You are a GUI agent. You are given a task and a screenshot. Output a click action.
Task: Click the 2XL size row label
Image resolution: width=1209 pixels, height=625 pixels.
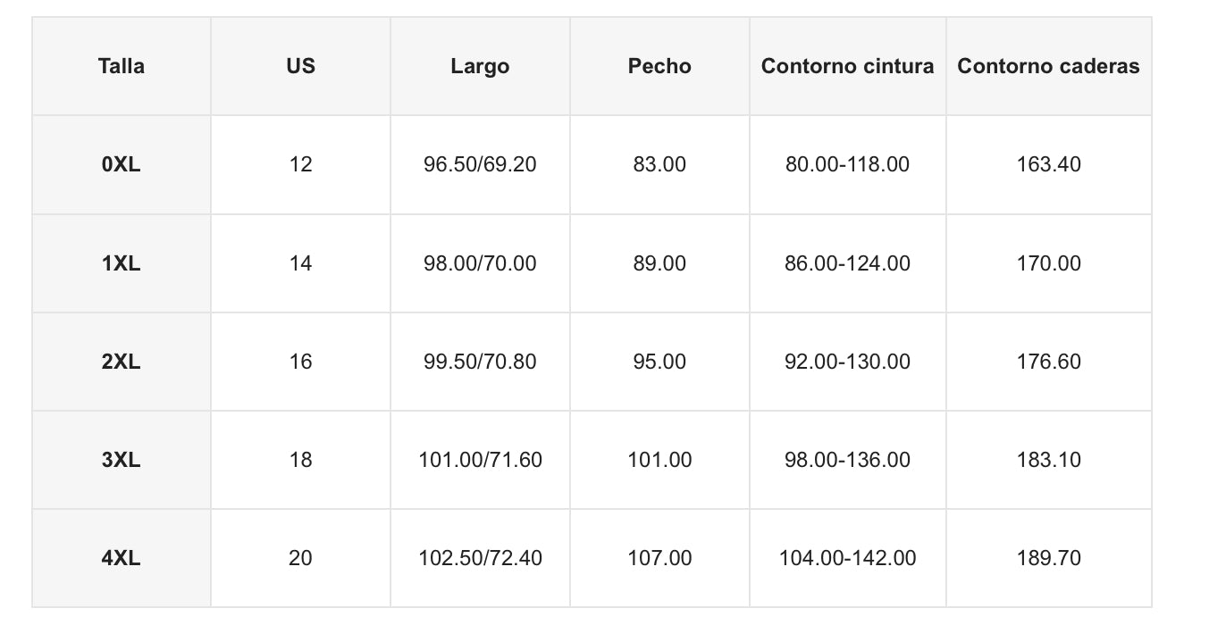pyautogui.click(x=122, y=362)
